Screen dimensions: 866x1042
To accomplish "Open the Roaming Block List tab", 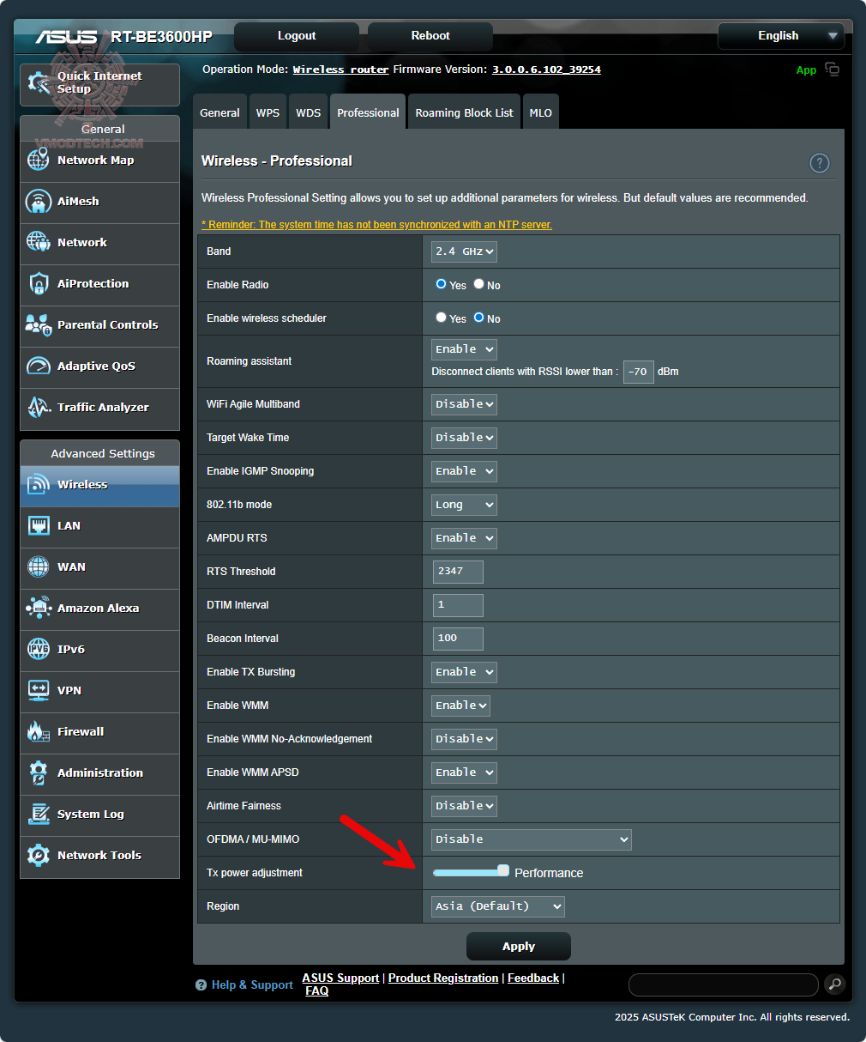I will [x=464, y=112].
